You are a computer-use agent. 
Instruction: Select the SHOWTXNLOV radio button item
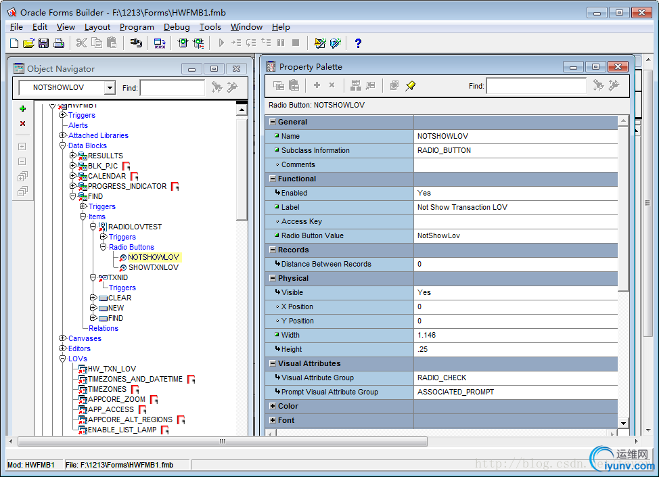point(153,267)
